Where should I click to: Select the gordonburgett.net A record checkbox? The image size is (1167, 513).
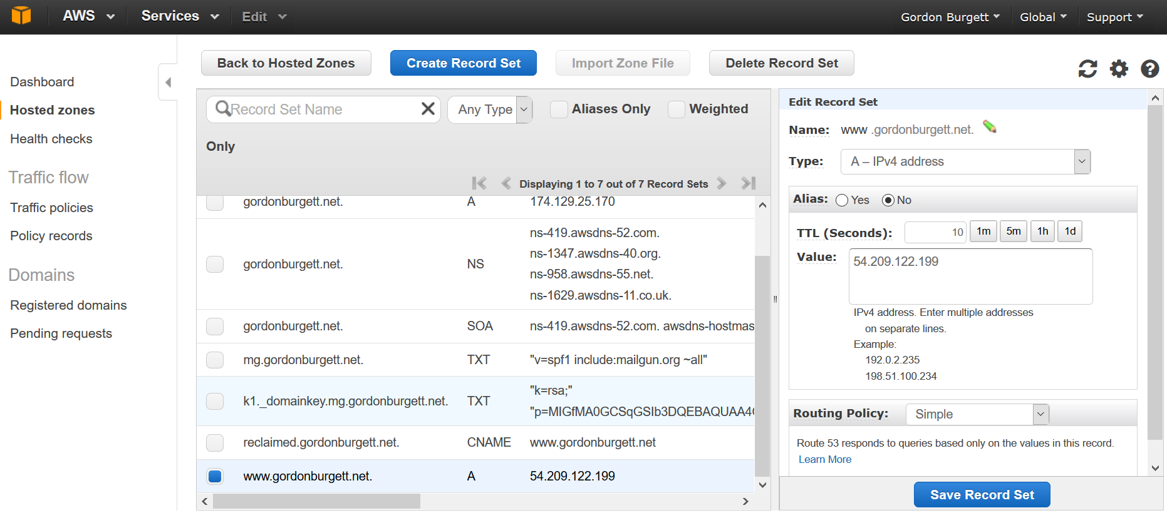pos(215,202)
